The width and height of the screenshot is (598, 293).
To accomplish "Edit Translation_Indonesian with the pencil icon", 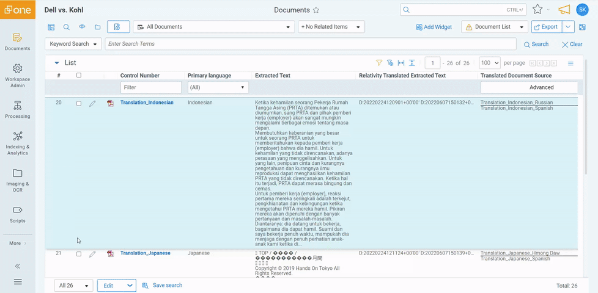I will (92, 103).
